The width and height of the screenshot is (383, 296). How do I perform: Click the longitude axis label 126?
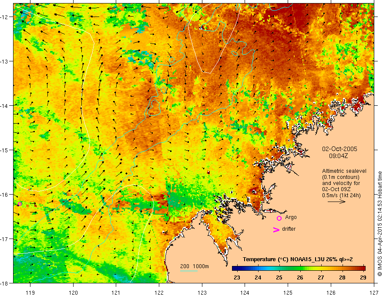[331, 293]
